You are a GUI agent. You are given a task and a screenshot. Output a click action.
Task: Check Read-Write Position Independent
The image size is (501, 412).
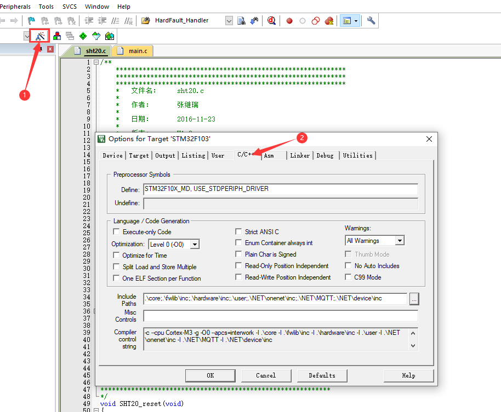[238, 277]
